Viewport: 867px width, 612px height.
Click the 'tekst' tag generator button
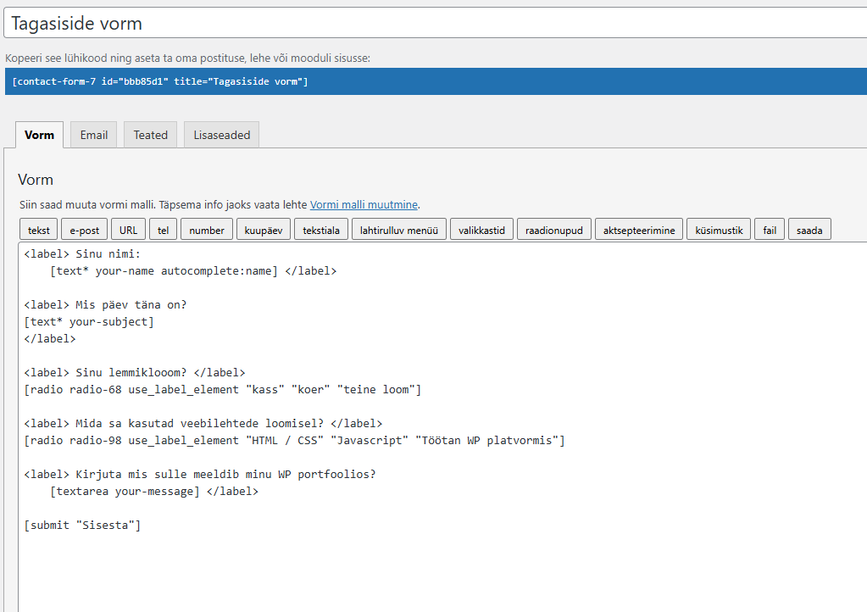coord(38,230)
